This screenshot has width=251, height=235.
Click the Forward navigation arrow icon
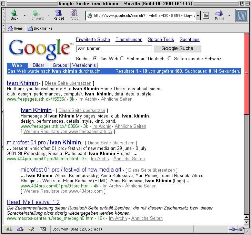pos(36,13)
